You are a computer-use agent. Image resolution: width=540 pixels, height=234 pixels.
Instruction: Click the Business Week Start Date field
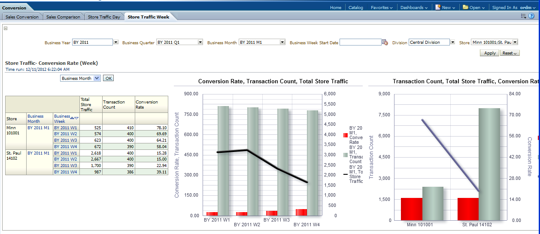[360, 42]
